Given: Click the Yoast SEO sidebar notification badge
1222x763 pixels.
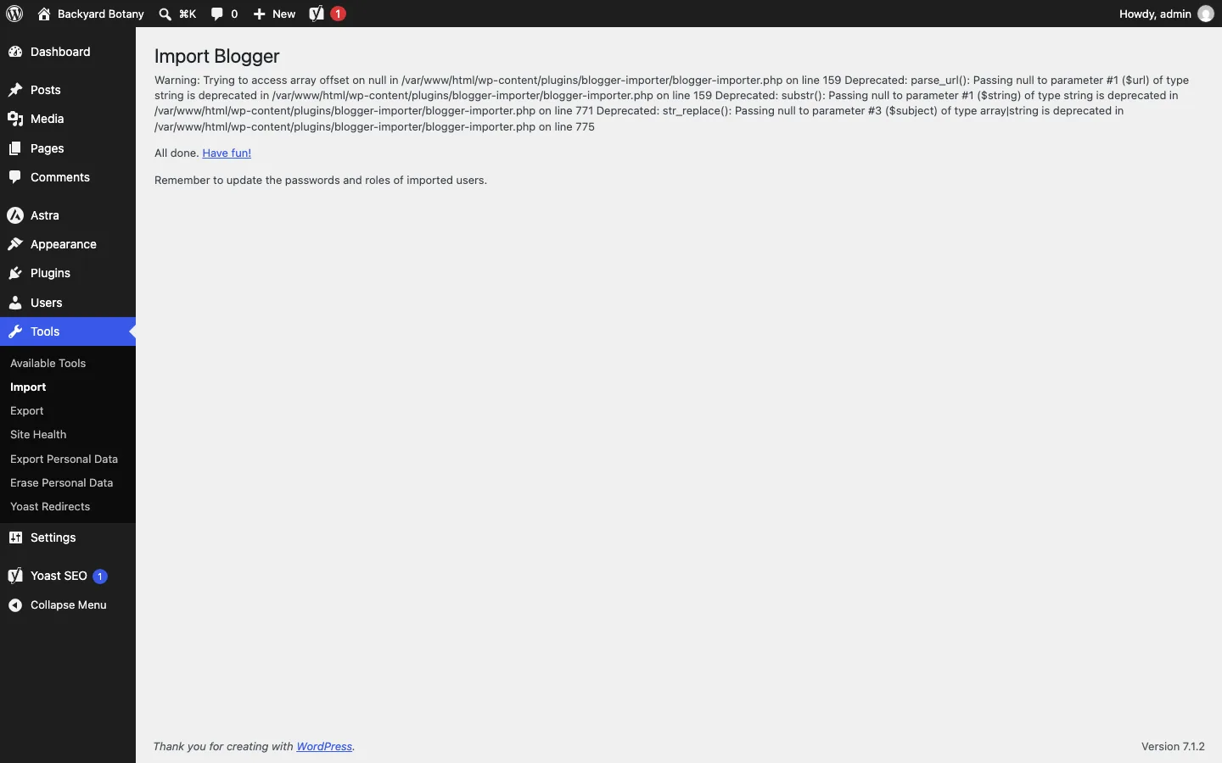Looking at the screenshot, I should (100, 577).
